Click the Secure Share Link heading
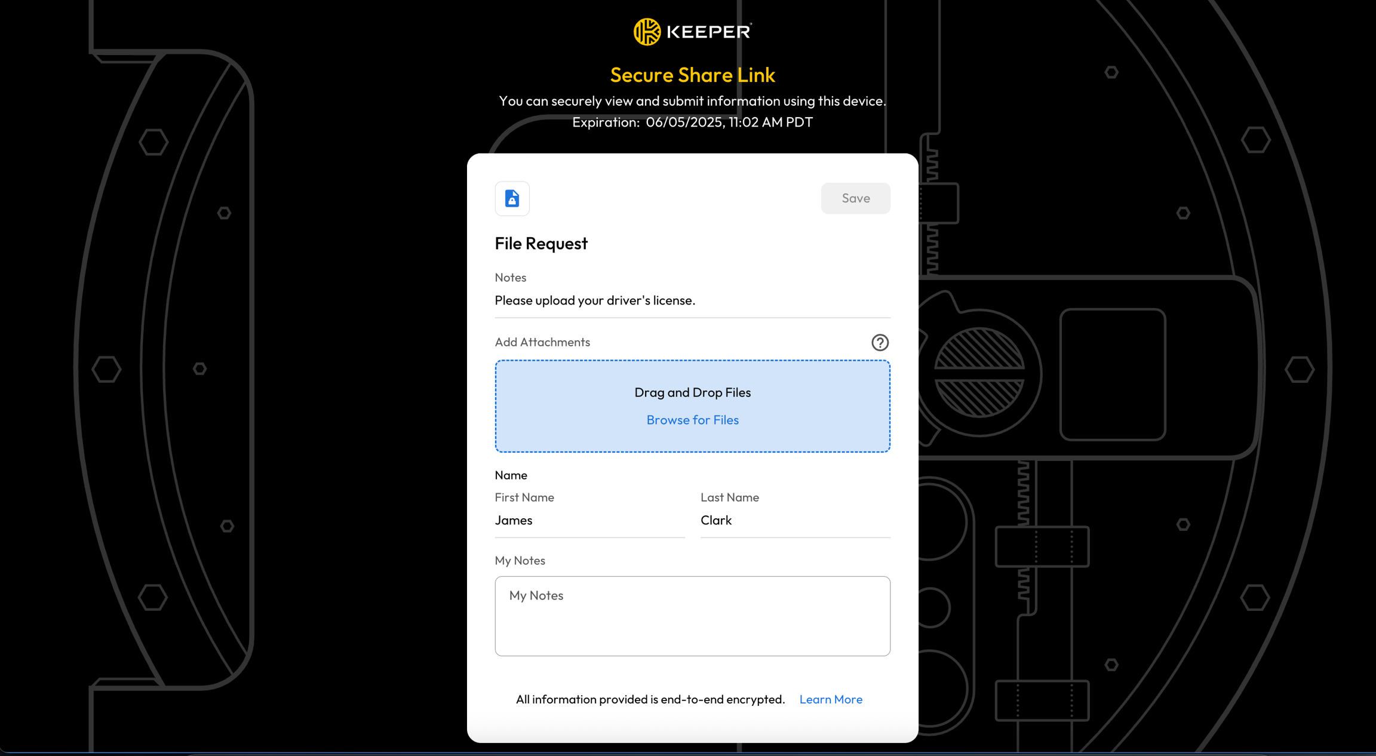Image resolution: width=1376 pixels, height=756 pixels. pos(692,75)
